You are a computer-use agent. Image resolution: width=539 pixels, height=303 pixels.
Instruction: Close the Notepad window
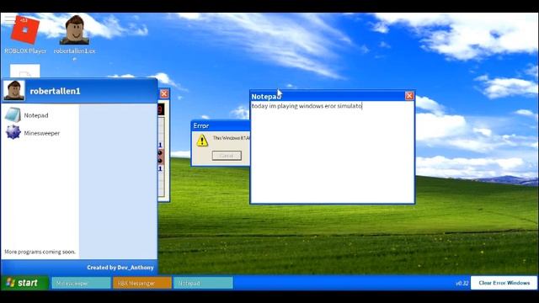tap(409, 96)
